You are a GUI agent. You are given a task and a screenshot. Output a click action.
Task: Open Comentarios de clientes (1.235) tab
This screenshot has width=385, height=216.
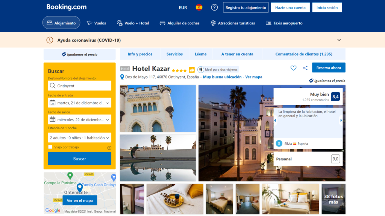304,54
